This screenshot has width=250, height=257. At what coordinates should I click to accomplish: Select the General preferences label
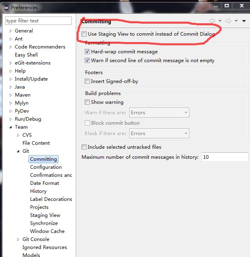(x=24, y=30)
